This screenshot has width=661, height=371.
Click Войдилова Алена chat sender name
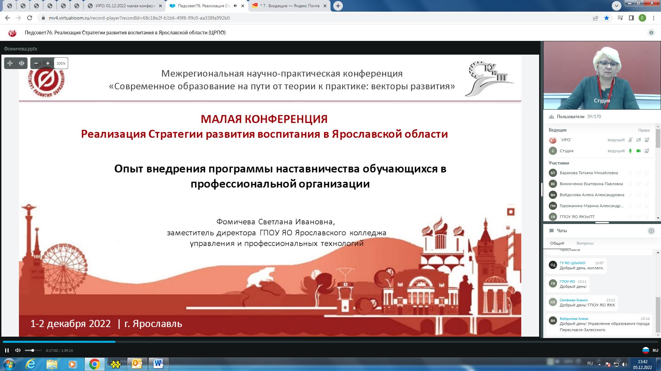tap(574, 318)
